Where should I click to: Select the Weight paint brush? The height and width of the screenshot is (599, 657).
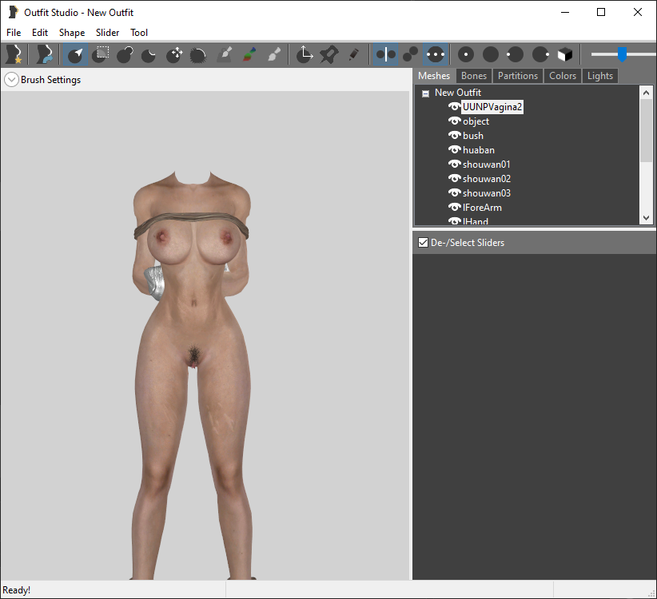coord(225,54)
